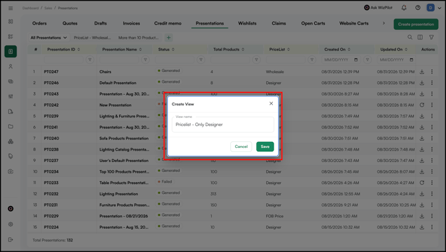The width and height of the screenshot is (446, 252).
Task: Open the settings gear in sidebar
Action: click(x=11, y=225)
